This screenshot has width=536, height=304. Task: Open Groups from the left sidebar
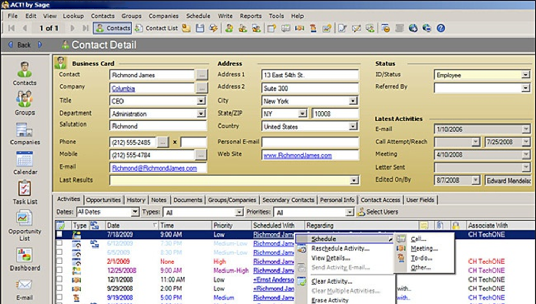point(25,103)
